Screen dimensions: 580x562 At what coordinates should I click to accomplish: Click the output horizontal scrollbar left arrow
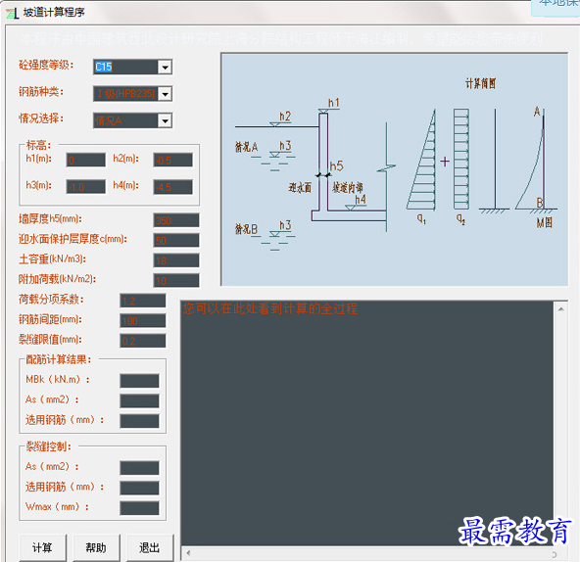[x=188, y=553]
